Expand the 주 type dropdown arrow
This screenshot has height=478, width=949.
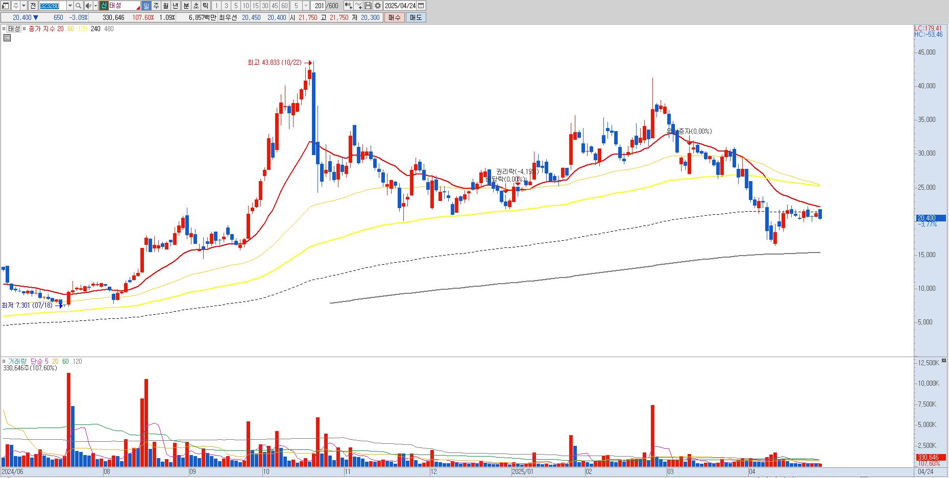(x=23, y=6)
